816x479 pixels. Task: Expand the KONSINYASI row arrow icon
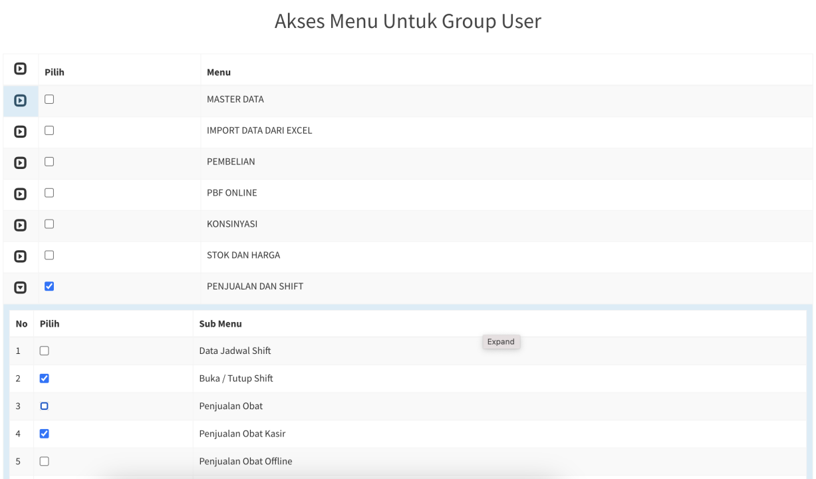[21, 225]
